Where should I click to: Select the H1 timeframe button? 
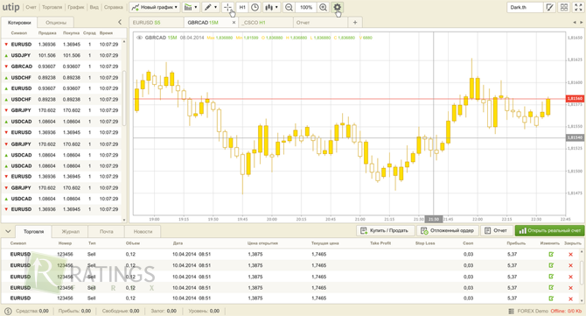[x=242, y=7]
